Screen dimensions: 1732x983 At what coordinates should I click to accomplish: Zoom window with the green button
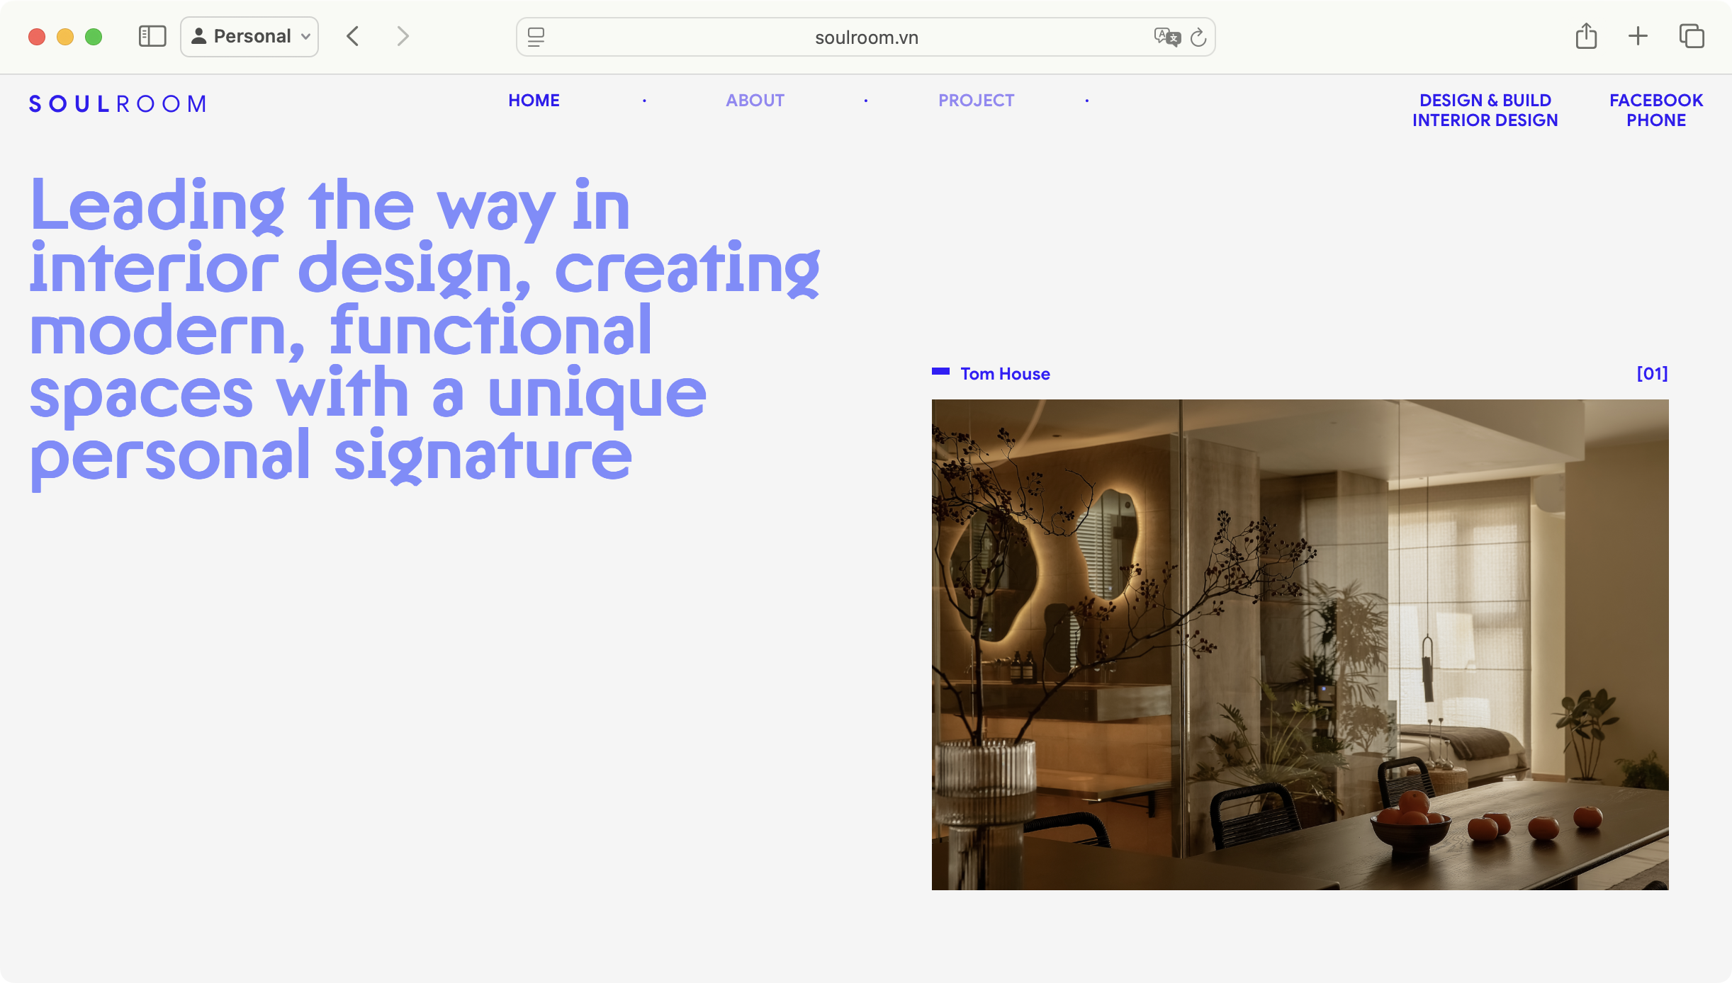(94, 36)
